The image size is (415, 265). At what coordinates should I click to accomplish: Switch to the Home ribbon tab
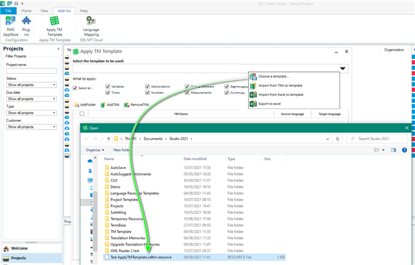(x=26, y=11)
